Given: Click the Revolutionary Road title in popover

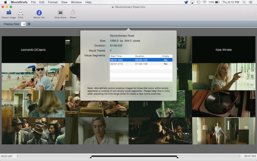Looking at the screenshot, I should click(x=122, y=36).
